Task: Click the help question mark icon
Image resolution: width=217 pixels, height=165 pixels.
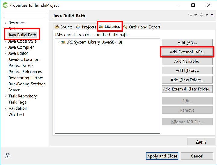Action: (x=7, y=156)
